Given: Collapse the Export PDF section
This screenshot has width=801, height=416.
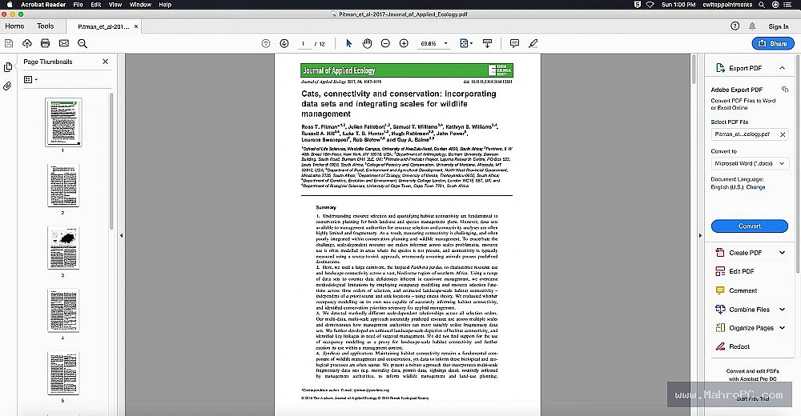Looking at the screenshot, I should (782, 68).
